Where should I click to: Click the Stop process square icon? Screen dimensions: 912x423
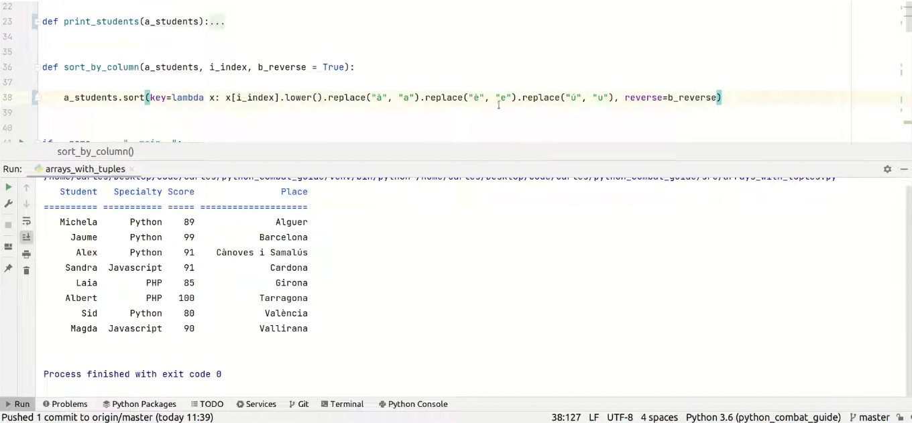(x=9, y=225)
